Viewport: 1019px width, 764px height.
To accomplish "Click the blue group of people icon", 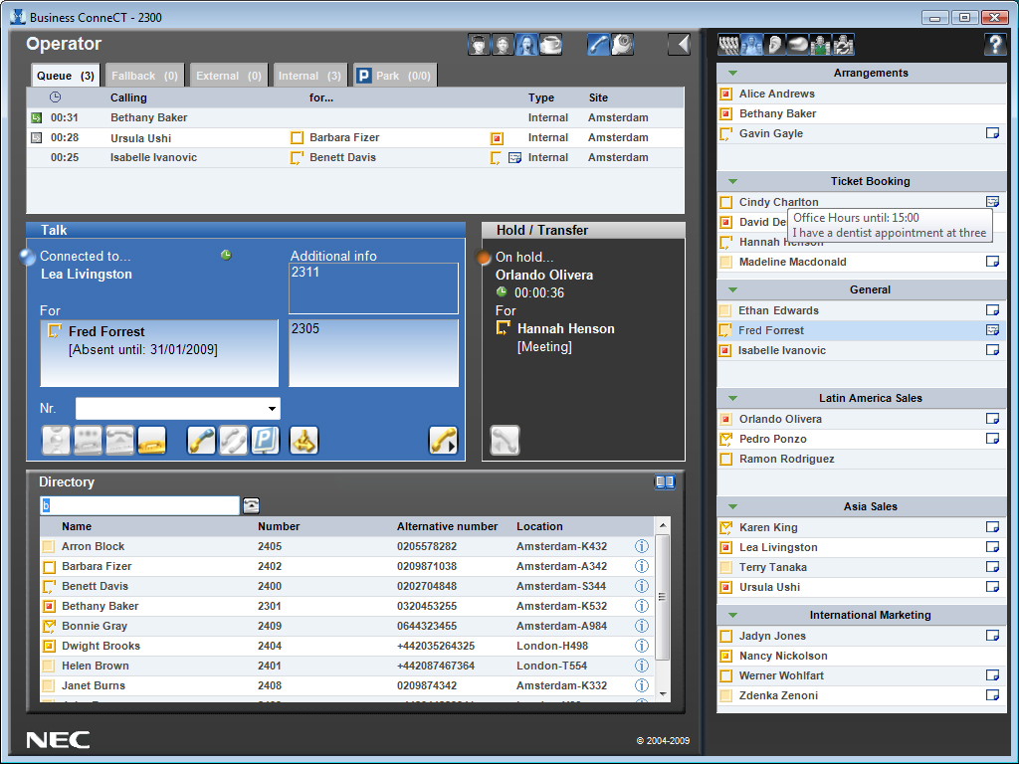I will (752, 44).
